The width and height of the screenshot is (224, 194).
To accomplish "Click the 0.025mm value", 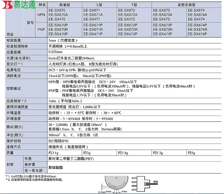I will 55,52.
